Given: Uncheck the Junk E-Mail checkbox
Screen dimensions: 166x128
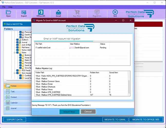Looking at the screenshot, I should (17, 45).
